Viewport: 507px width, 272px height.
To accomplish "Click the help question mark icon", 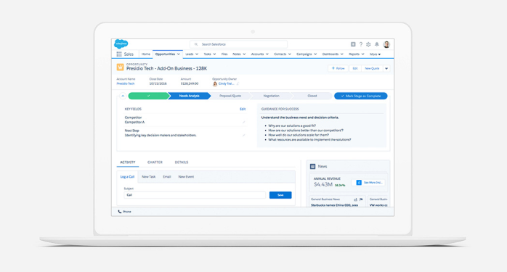I will (x=361, y=44).
